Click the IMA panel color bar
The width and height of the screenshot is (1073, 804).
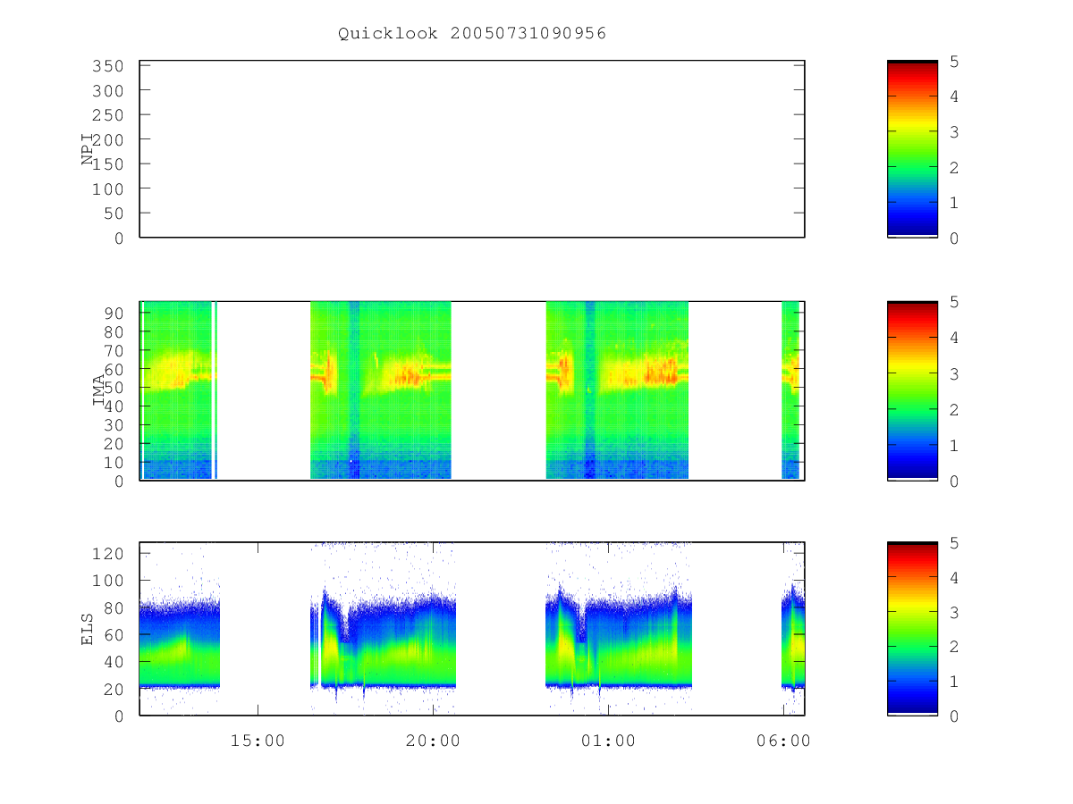(912, 391)
